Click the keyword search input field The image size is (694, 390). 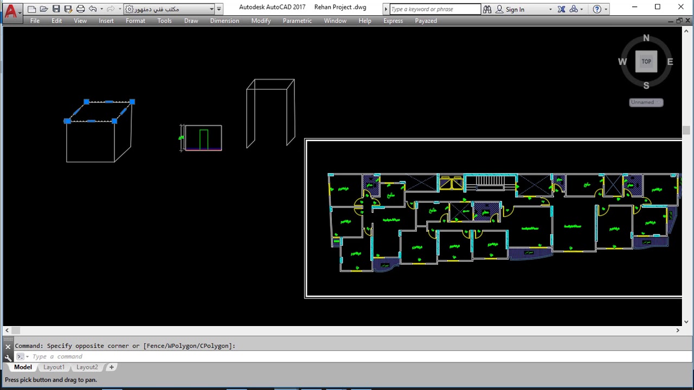coord(435,9)
